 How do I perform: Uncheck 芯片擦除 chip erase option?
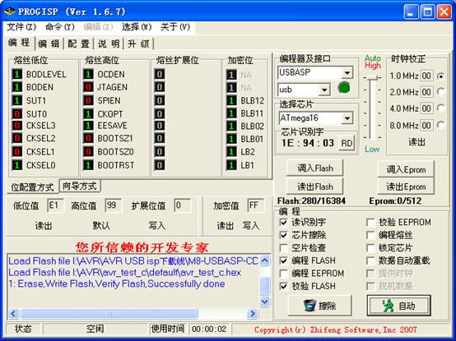(283, 235)
